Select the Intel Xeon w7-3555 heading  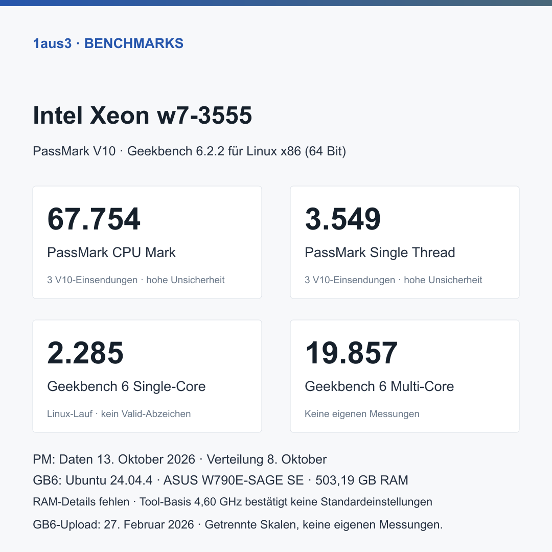point(142,115)
